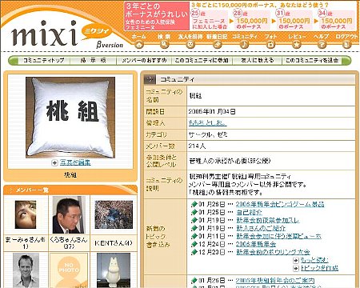Click the ログアウト door icon
This screenshot has height=288, width=360.
tap(346, 45)
